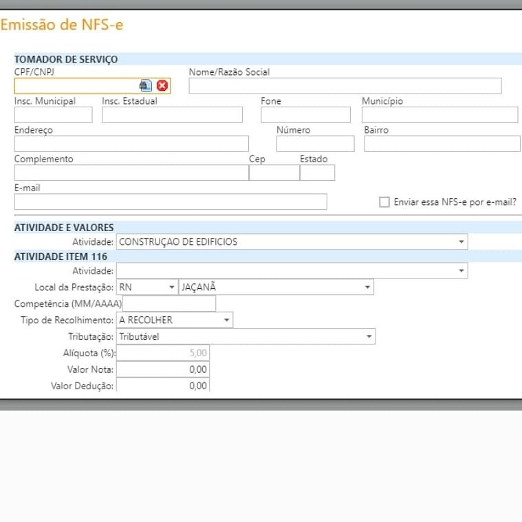
Task: Click the Alíquota (%) field showing 5,00
Action: click(163, 353)
